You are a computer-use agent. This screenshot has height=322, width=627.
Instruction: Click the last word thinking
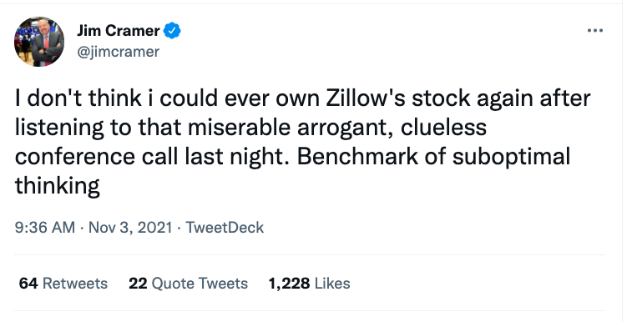coord(57,186)
